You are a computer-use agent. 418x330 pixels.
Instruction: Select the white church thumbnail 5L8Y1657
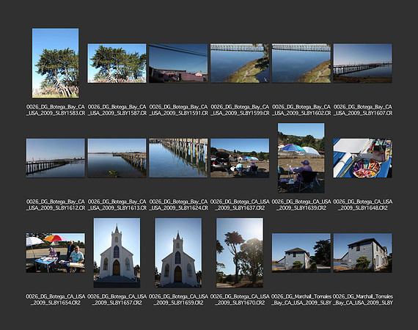coord(117,253)
